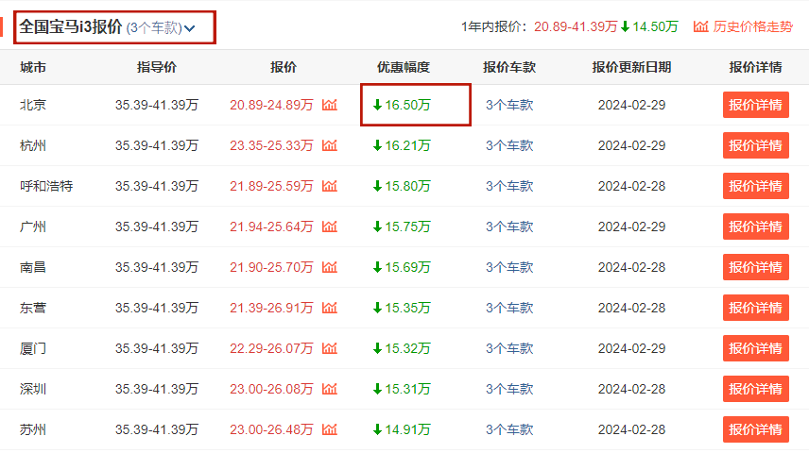This screenshot has height=453, width=809.
Task: Click city name 呼和浩特
Action: [46, 186]
